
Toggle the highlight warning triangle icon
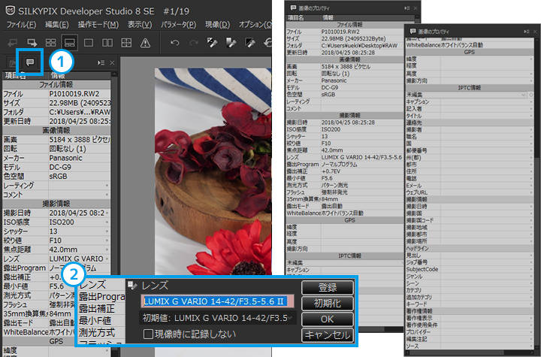(x=145, y=43)
